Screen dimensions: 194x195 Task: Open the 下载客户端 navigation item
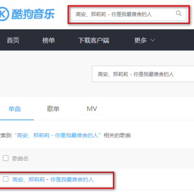click(94, 40)
